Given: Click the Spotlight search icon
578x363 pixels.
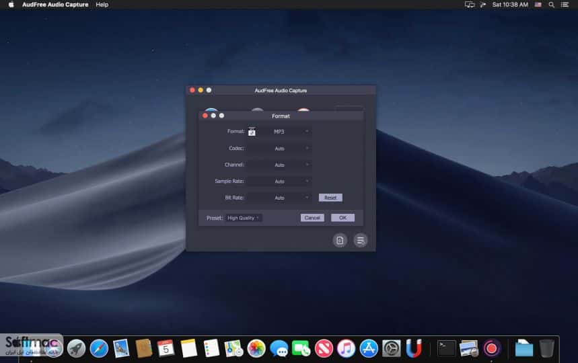Looking at the screenshot, I should (552, 5).
